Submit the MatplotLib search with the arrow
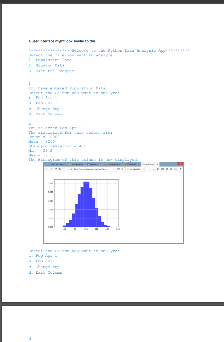Viewport: 224px width, 342px height. point(142,169)
